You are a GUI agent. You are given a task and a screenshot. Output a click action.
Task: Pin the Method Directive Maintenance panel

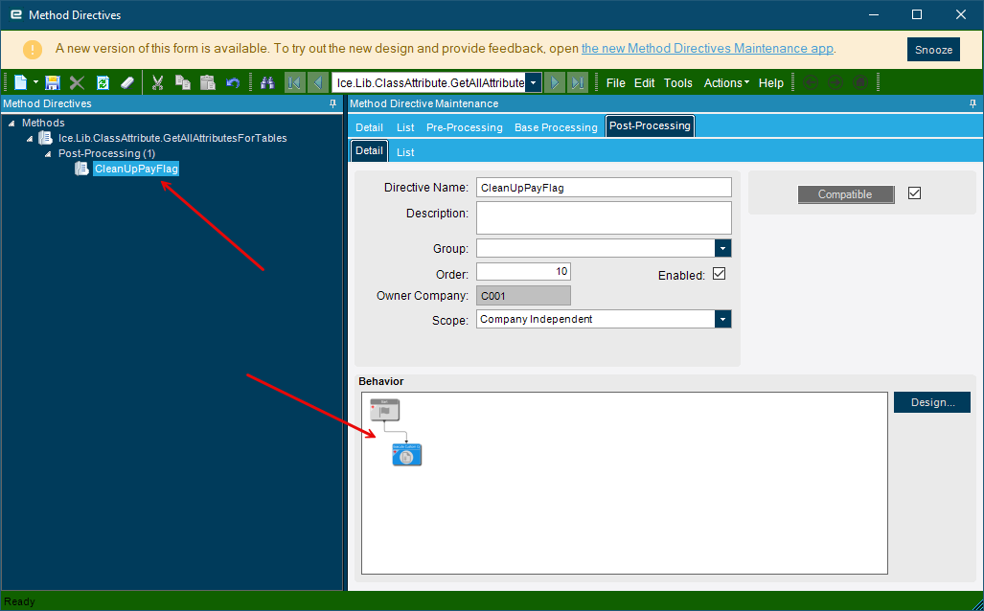(973, 103)
